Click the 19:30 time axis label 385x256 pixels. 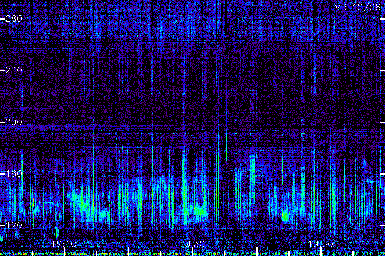192,244
